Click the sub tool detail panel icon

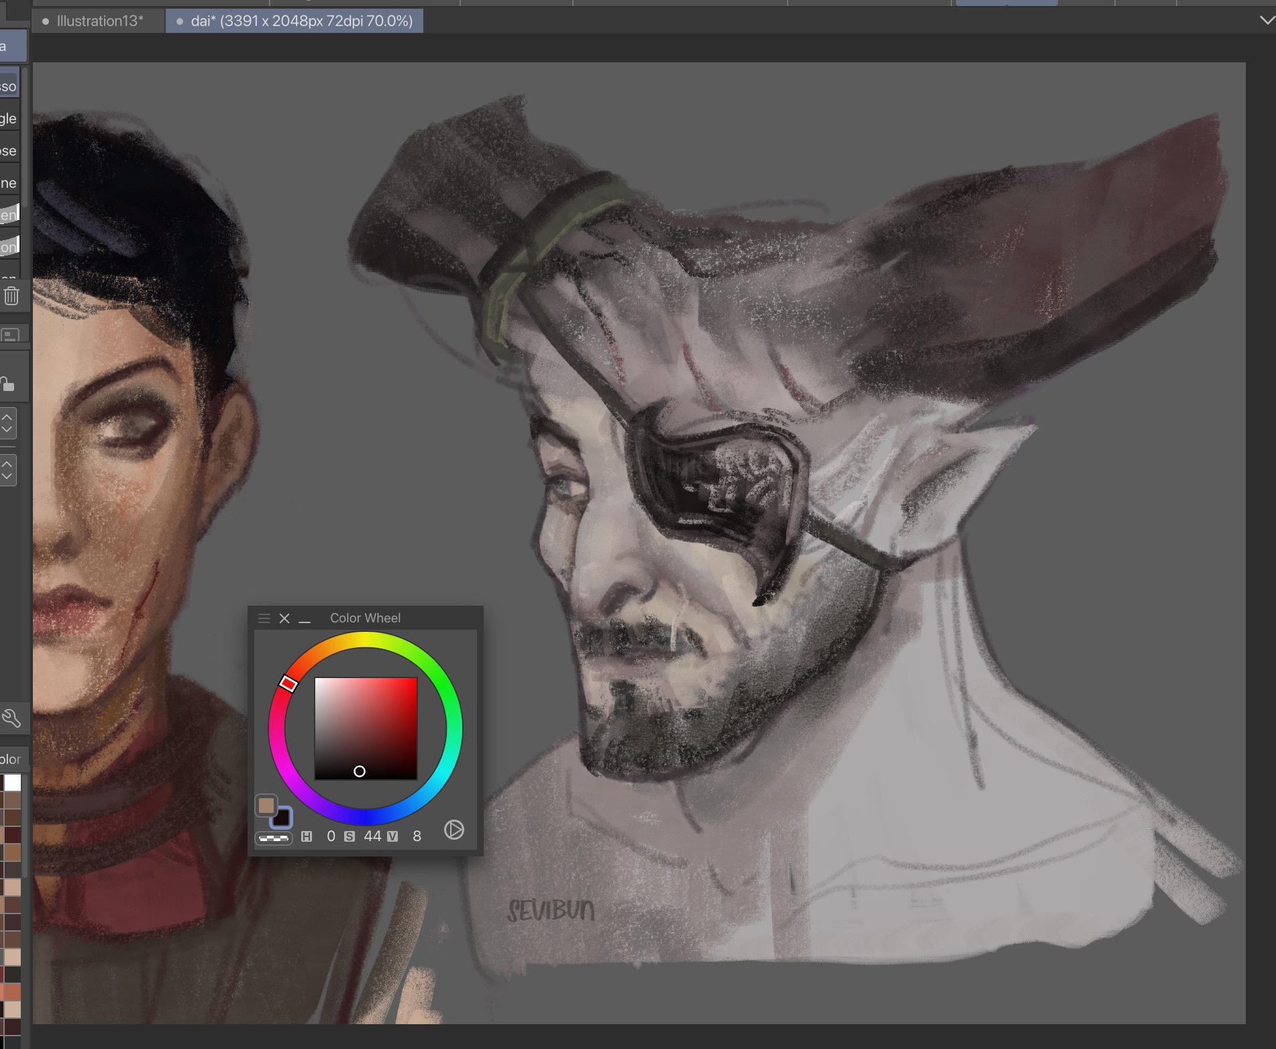[x=10, y=335]
